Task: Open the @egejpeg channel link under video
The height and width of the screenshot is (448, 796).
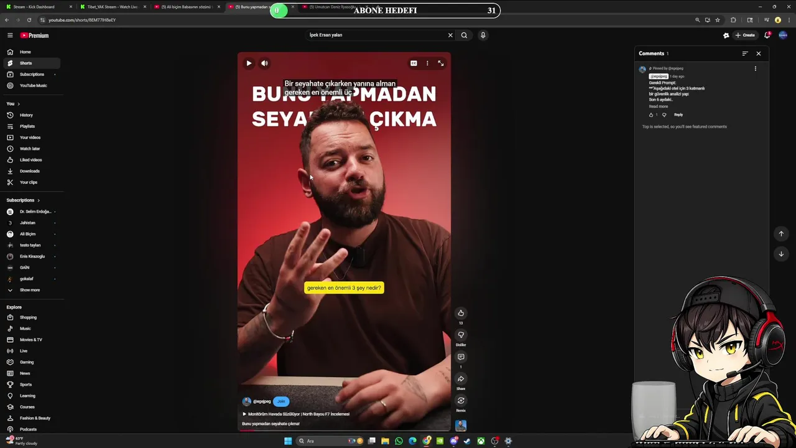Action: click(262, 401)
